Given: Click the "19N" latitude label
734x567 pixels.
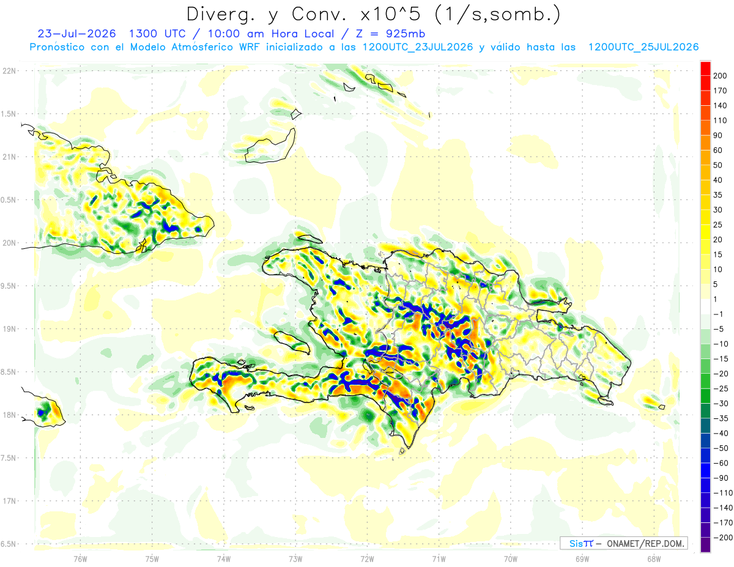Looking at the screenshot, I should pyautogui.click(x=9, y=328).
